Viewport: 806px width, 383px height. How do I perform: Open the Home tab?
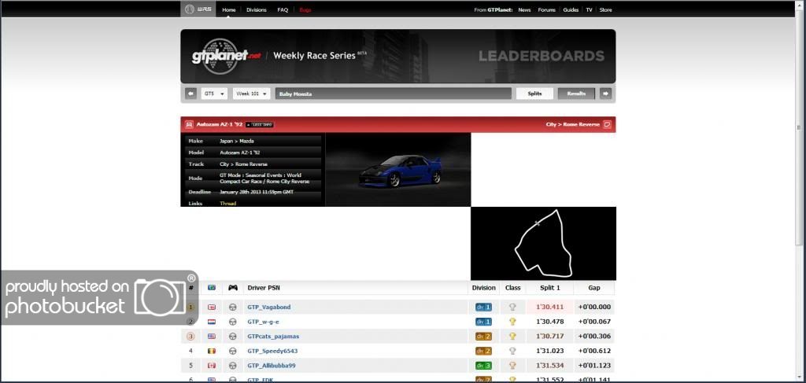pyautogui.click(x=229, y=9)
